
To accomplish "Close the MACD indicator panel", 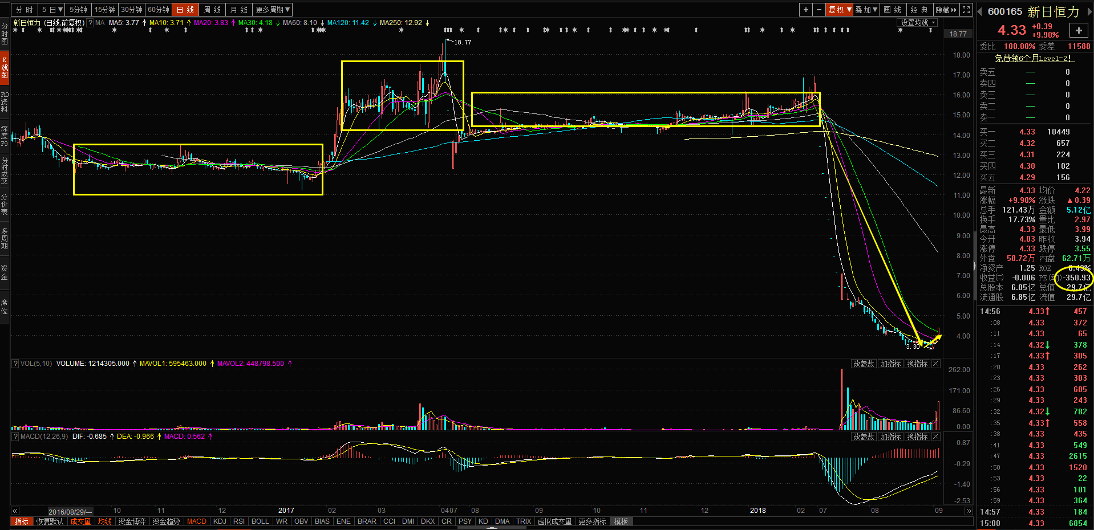I will [936, 437].
